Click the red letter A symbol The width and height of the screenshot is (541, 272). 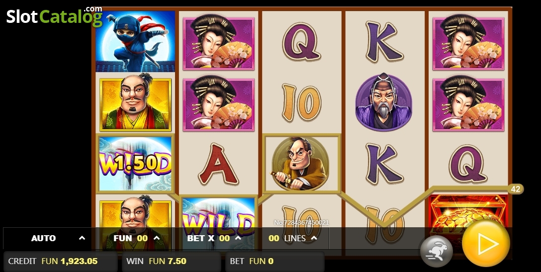(x=219, y=164)
